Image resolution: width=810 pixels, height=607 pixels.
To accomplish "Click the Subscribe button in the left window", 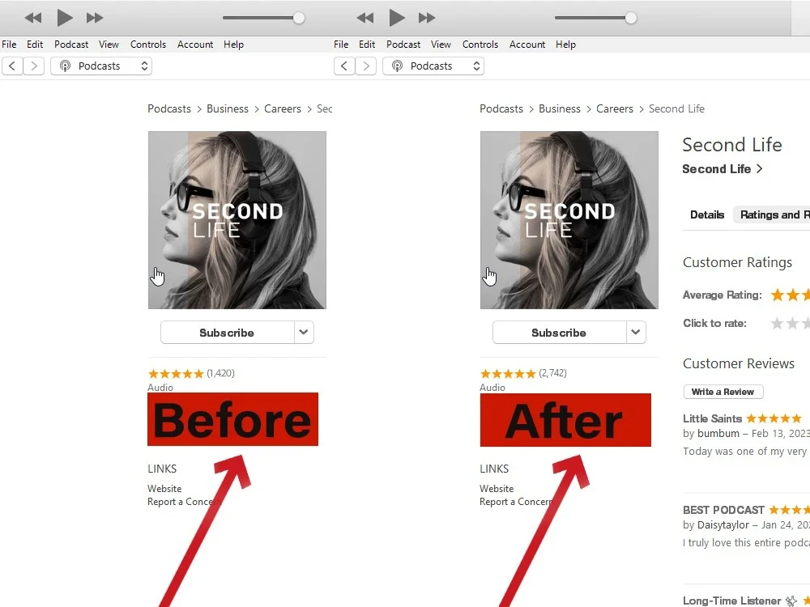I will (228, 333).
